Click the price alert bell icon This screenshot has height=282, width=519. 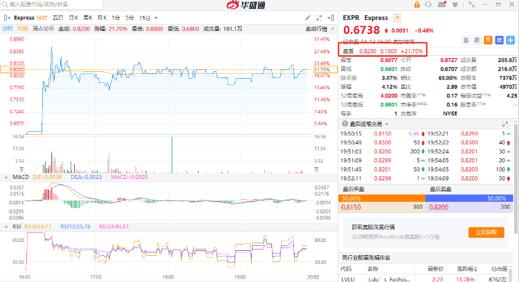point(466,40)
